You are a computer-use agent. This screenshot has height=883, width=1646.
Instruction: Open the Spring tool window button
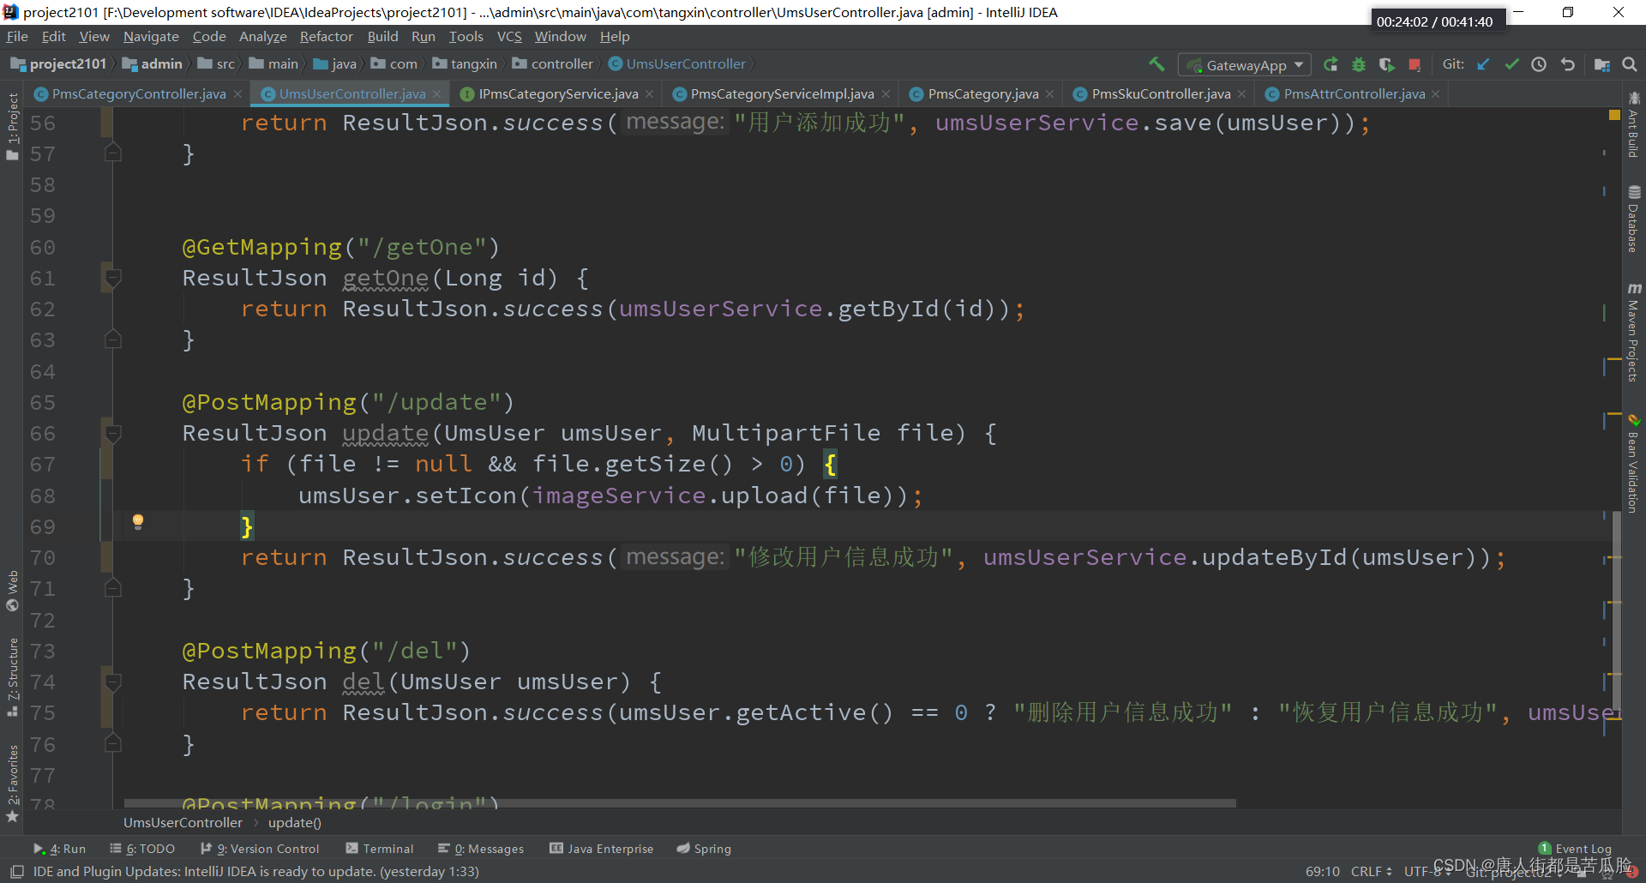704,849
